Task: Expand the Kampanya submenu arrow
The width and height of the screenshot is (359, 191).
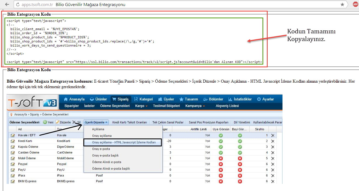Action: [x=203, y=106]
